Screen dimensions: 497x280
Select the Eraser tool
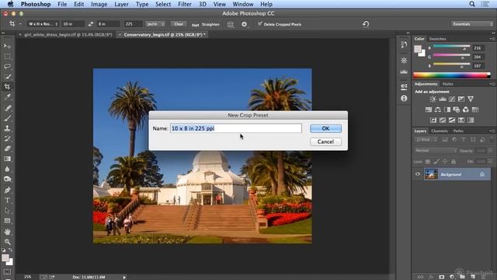tap(7, 149)
